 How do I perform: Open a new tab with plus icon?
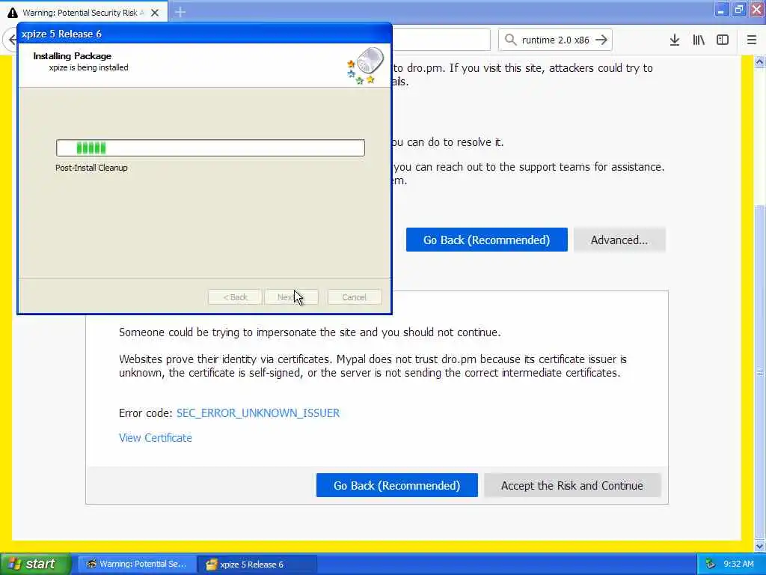[x=180, y=12]
